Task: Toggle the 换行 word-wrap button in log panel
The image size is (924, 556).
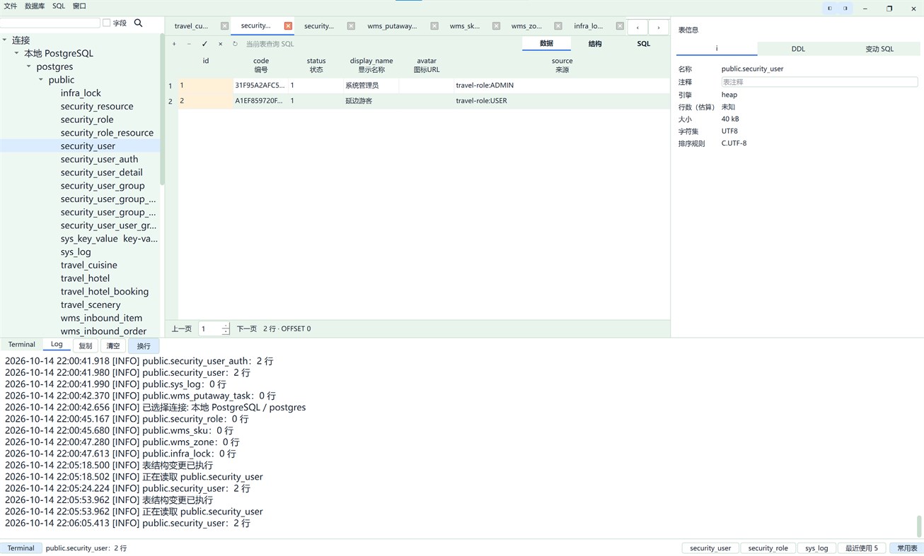Action: (144, 346)
